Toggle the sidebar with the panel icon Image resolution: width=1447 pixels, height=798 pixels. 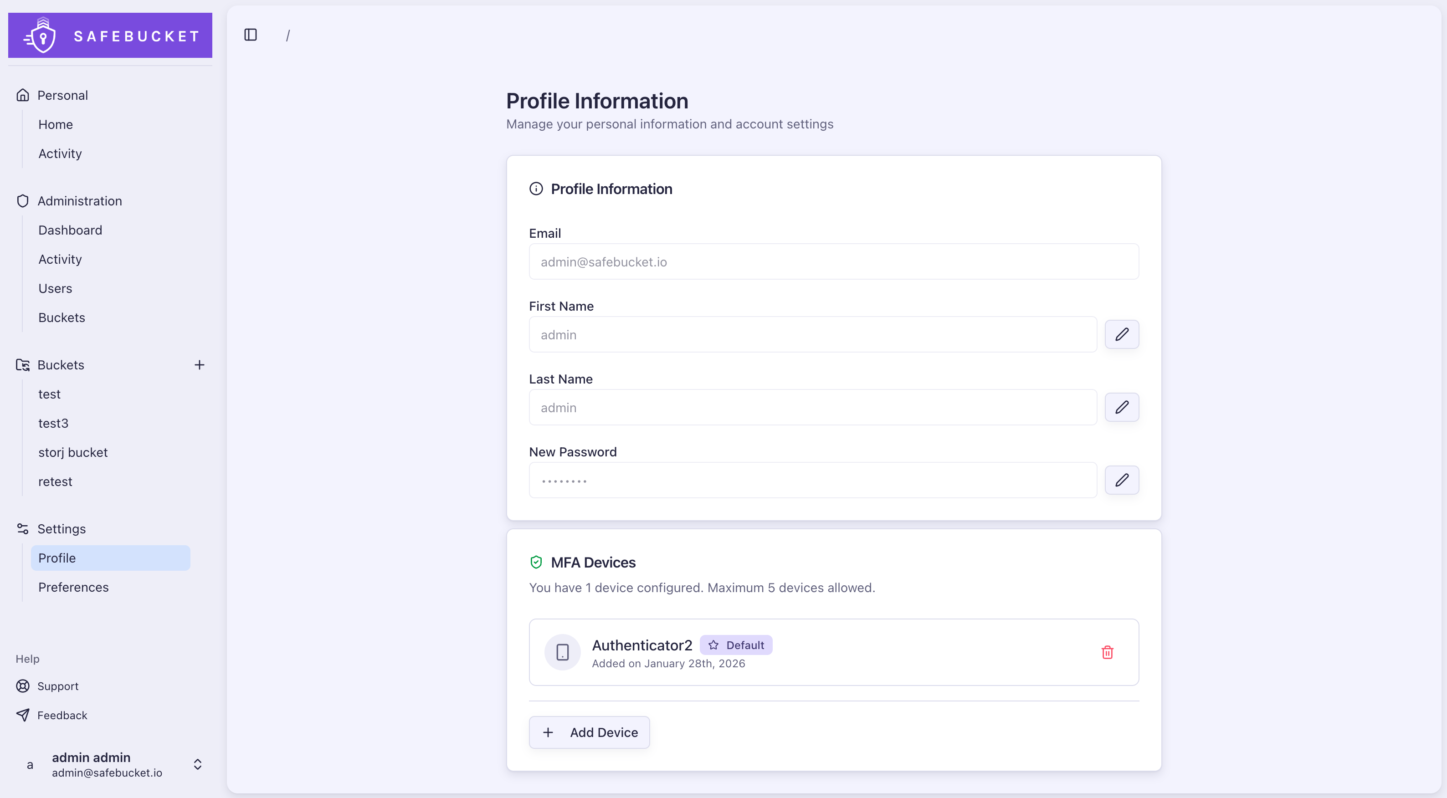tap(250, 35)
